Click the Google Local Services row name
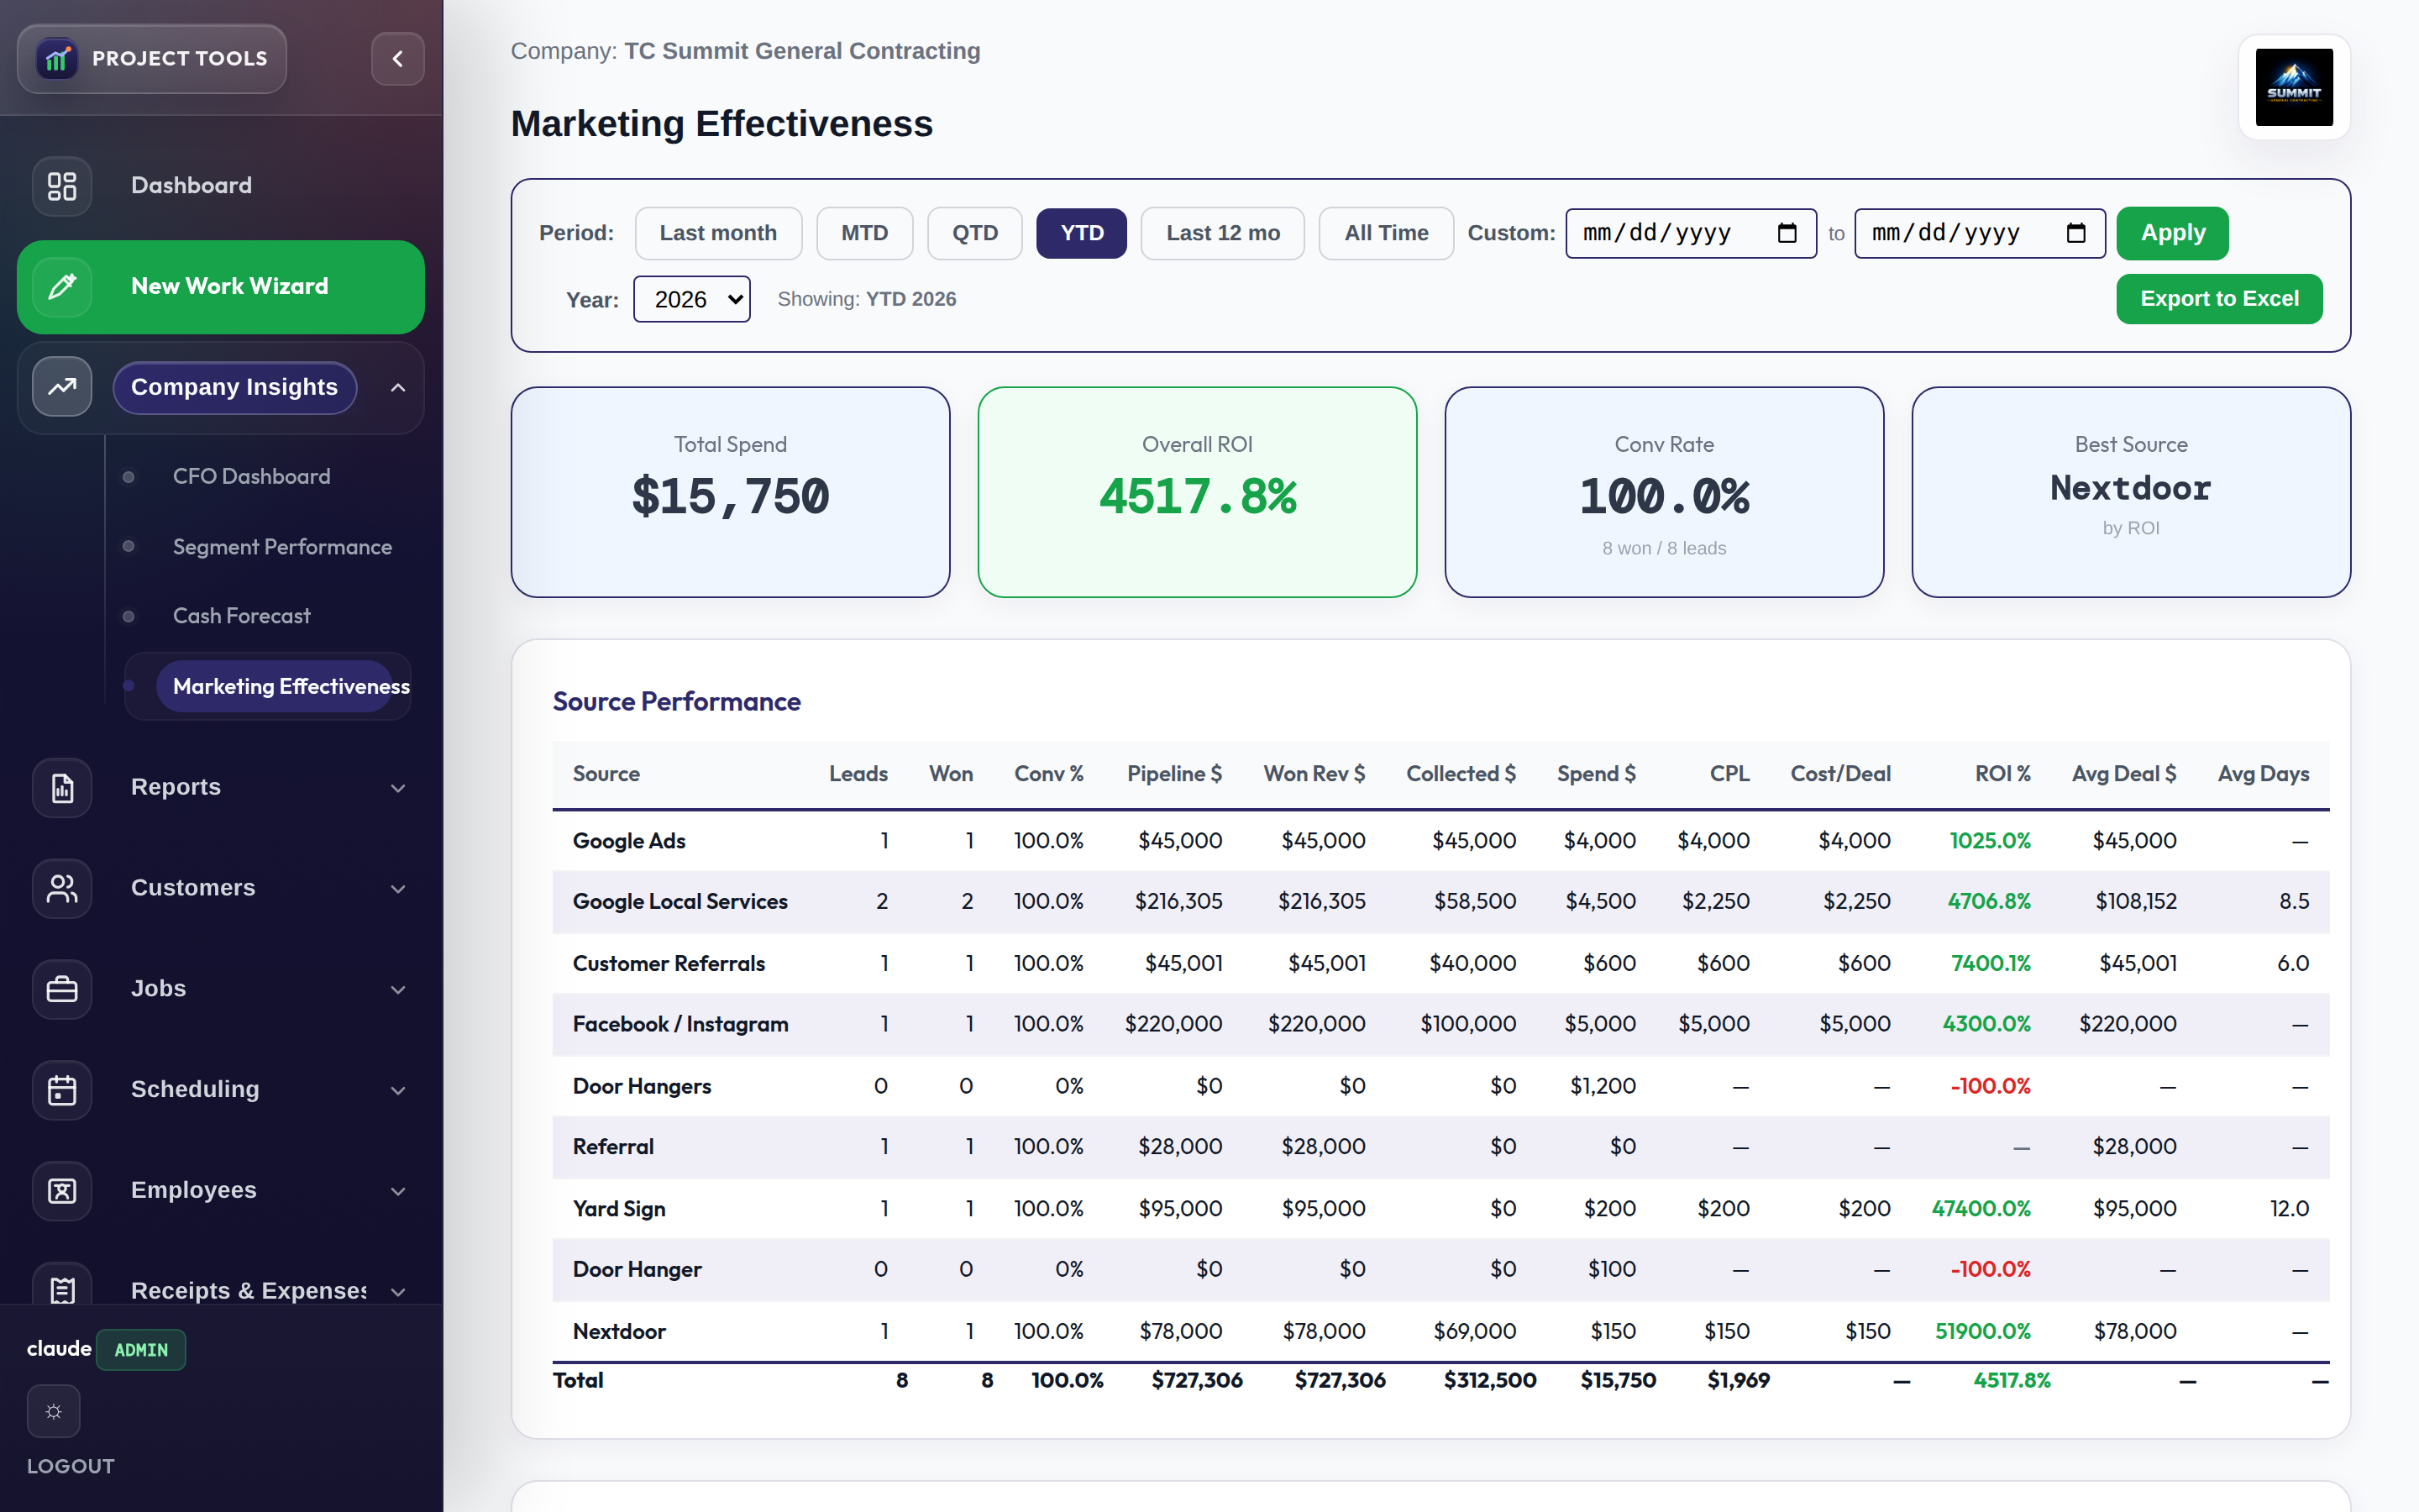This screenshot has width=2419, height=1512. pos(680,902)
